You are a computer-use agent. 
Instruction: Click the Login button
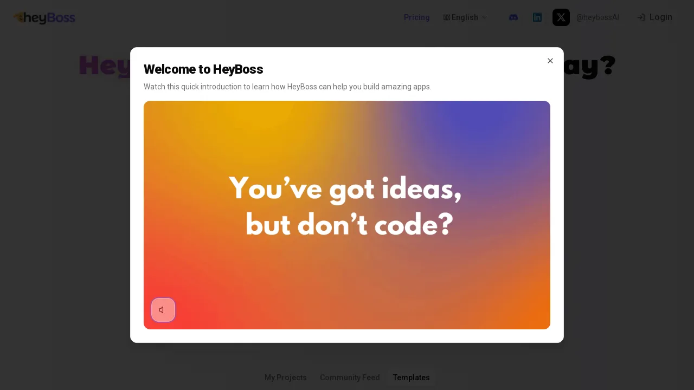(x=655, y=17)
